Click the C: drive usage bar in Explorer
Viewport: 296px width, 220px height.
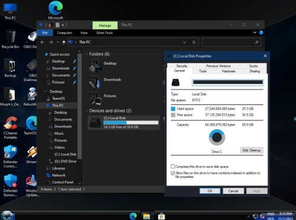(131, 123)
